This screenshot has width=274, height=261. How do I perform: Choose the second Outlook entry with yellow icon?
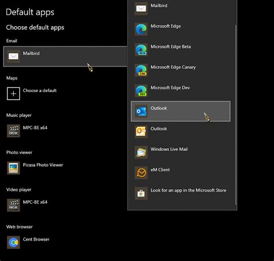click(180, 132)
